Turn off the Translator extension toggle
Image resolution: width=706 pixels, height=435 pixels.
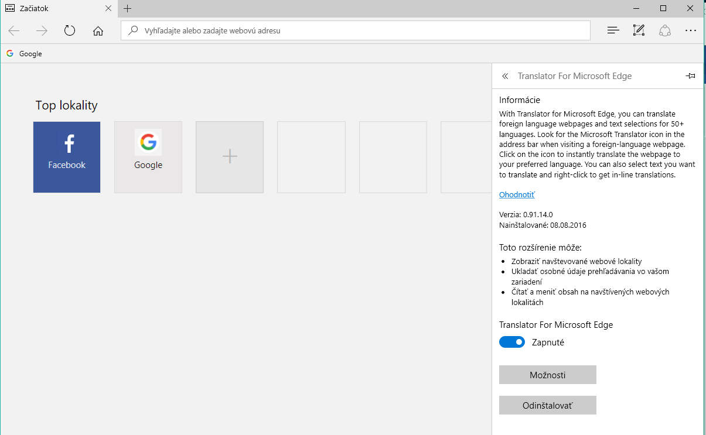coord(512,342)
